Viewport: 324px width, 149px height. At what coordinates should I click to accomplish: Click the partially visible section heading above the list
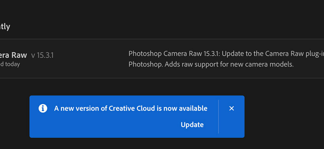(x=5, y=27)
